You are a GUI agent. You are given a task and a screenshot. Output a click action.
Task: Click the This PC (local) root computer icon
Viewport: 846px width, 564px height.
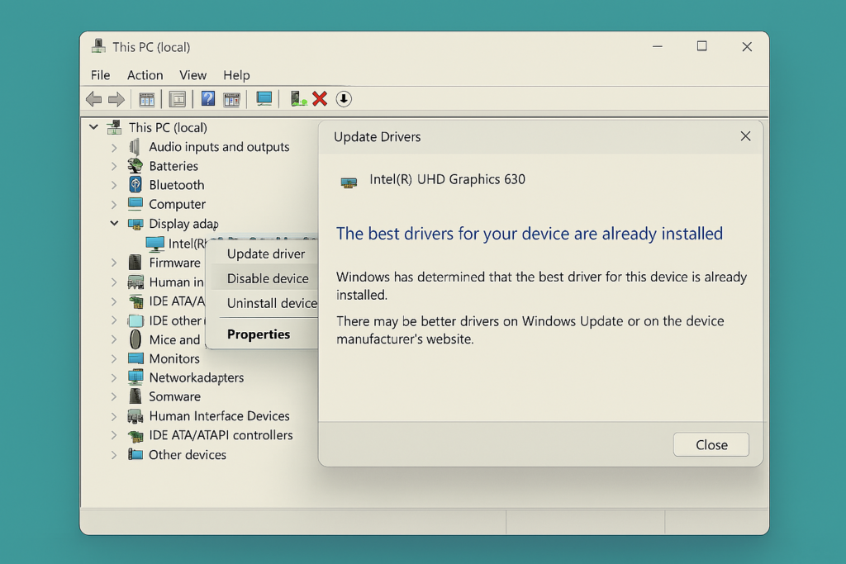click(114, 127)
